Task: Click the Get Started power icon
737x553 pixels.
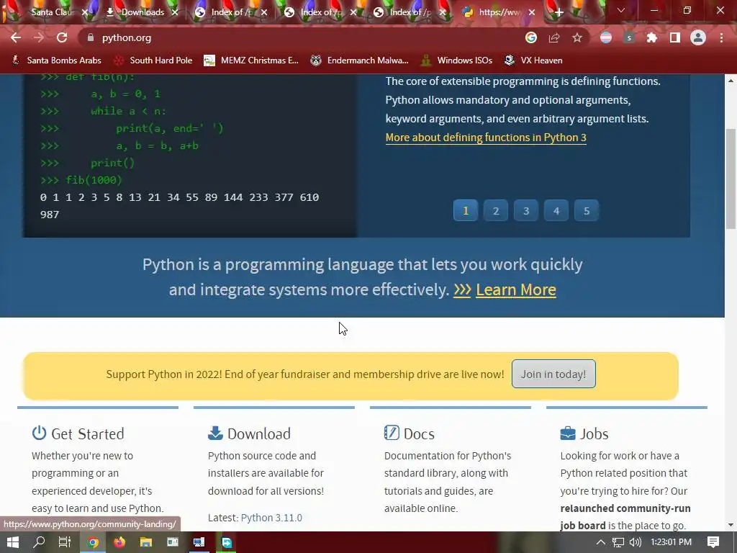Action: [x=39, y=433]
